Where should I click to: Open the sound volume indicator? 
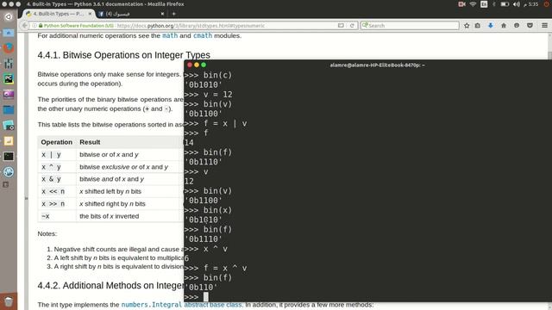pos(516,4)
